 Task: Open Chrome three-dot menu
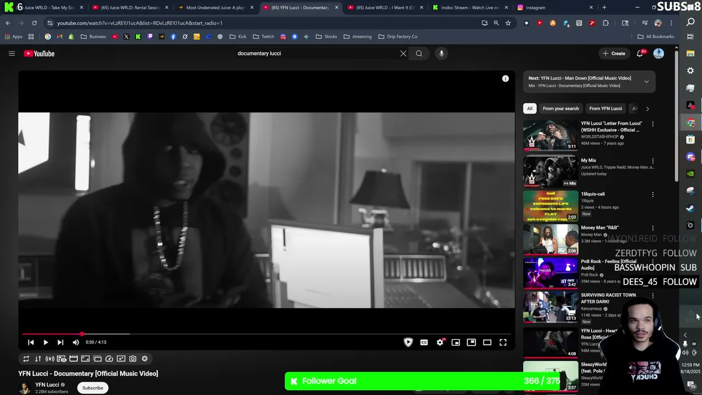coord(672,23)
